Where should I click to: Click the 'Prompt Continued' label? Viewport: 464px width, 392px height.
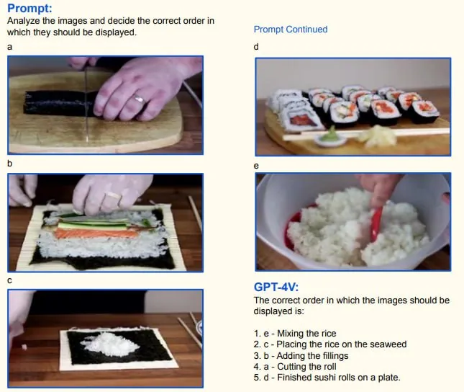[x=291, y=30]
